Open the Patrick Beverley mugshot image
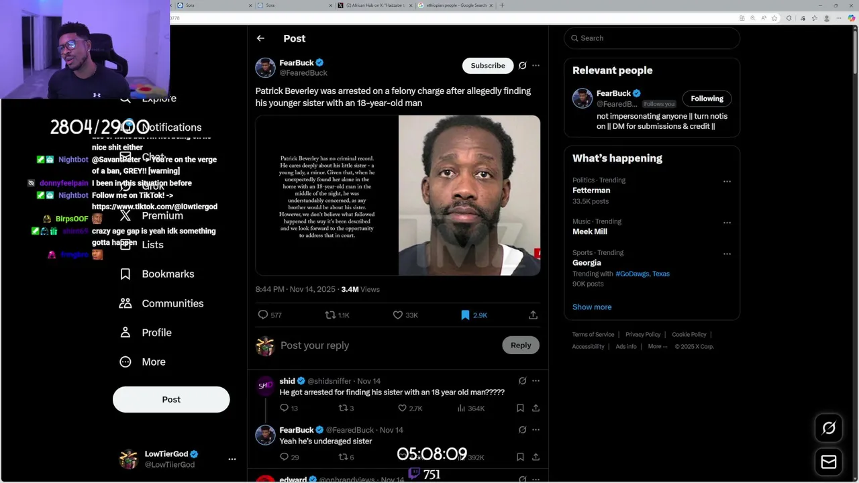The width and height of the screenshot is (859, 483). (469, 195)
